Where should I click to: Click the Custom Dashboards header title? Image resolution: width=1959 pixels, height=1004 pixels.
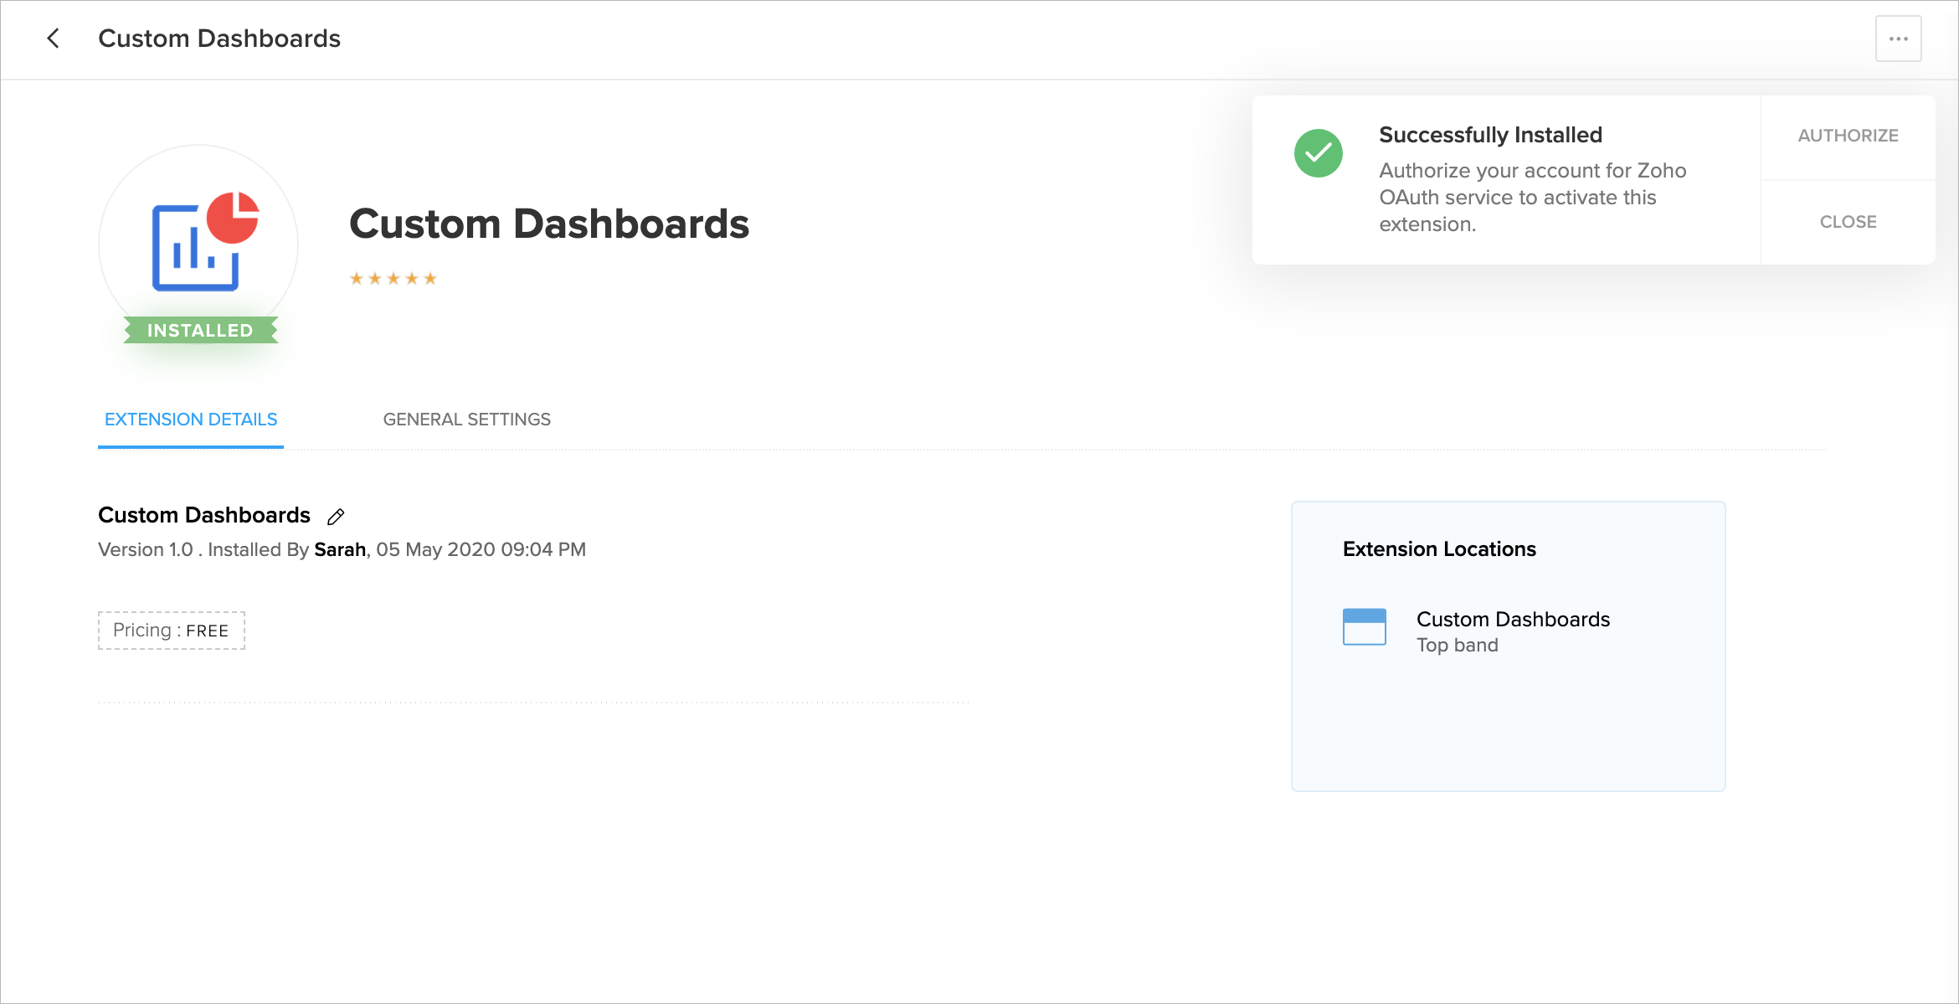[x=219, y=39]
